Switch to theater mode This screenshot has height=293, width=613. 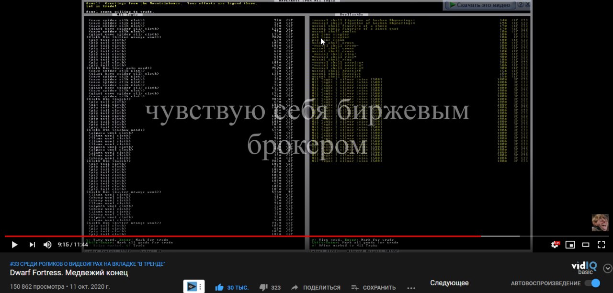pyautogui.click(x=586, y=245)
